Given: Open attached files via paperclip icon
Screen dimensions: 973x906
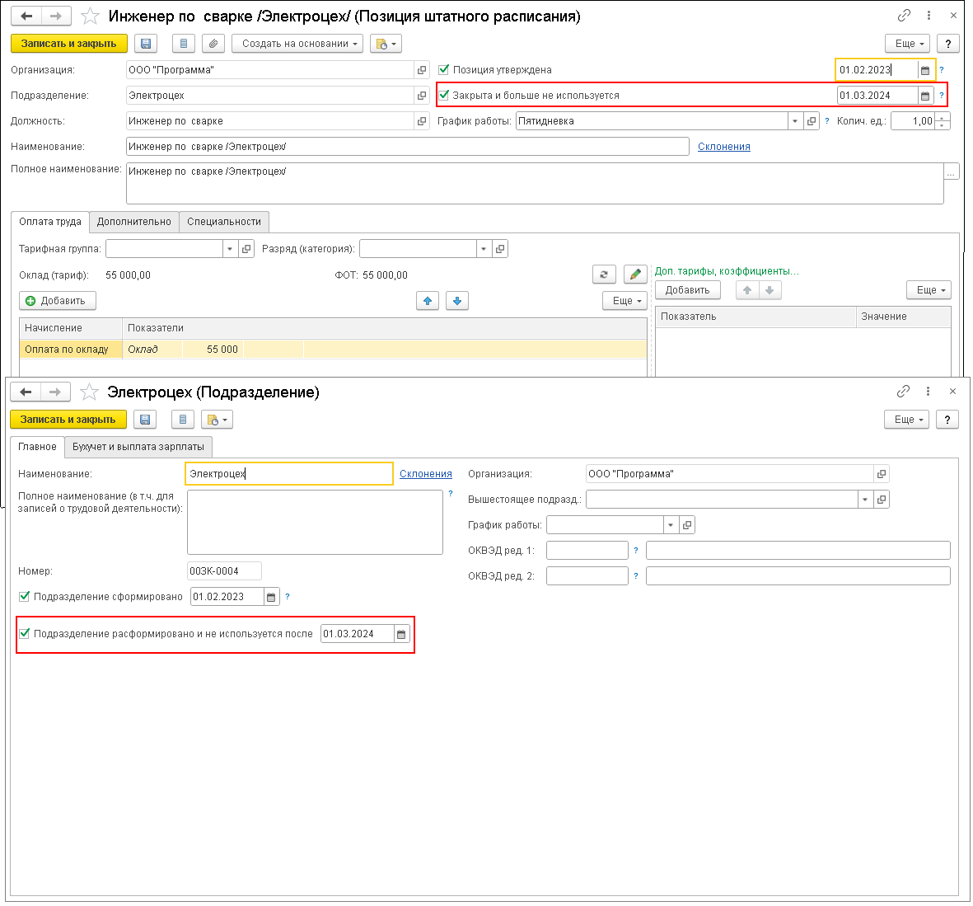Looking at the screenshot, I should 213,44.
